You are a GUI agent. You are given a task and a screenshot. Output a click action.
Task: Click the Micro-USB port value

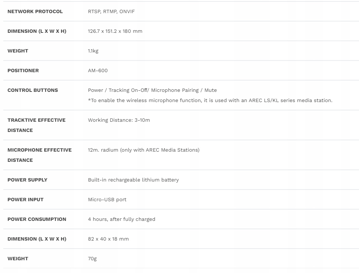pos(107,199)
